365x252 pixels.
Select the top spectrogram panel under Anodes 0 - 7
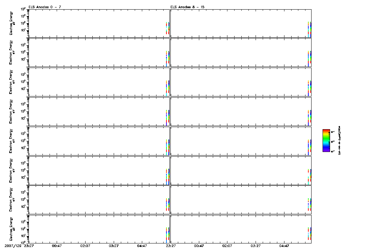(x=99, y=23)
